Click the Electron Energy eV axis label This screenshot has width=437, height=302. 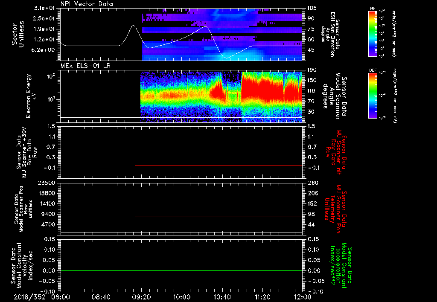[x=30, y=96]
